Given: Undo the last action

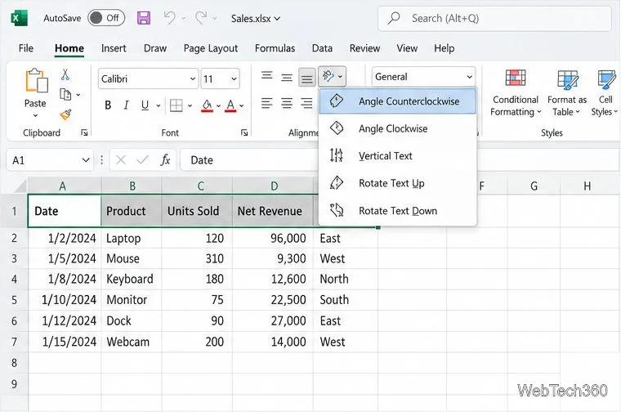Looking at the screenshot, I should pyautogui.click(x=169, y=18).
